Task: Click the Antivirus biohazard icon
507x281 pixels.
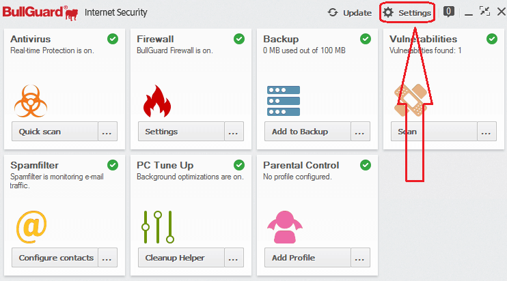Action: point(31,101)
